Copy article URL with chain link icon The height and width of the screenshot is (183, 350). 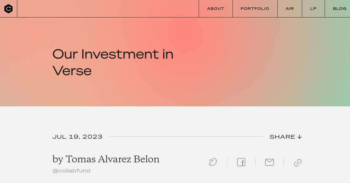[297, 162]
